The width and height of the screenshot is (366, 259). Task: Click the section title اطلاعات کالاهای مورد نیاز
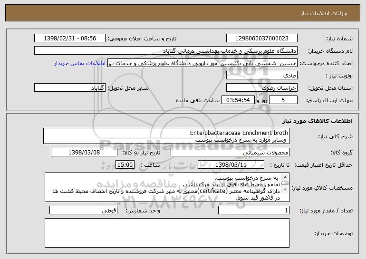[317, 121]
